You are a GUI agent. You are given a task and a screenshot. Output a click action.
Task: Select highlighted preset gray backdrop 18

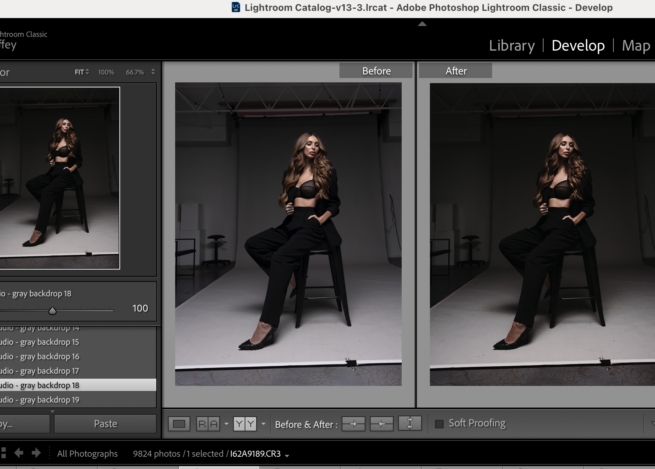(78, 385)
